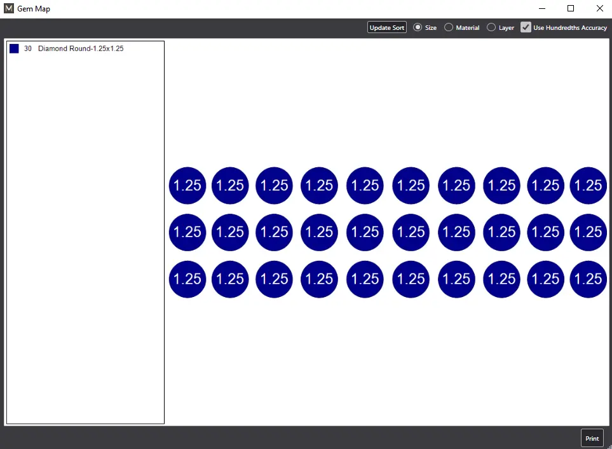Minimize the Gem Map window
612x449 pixels.
(542, 9)
